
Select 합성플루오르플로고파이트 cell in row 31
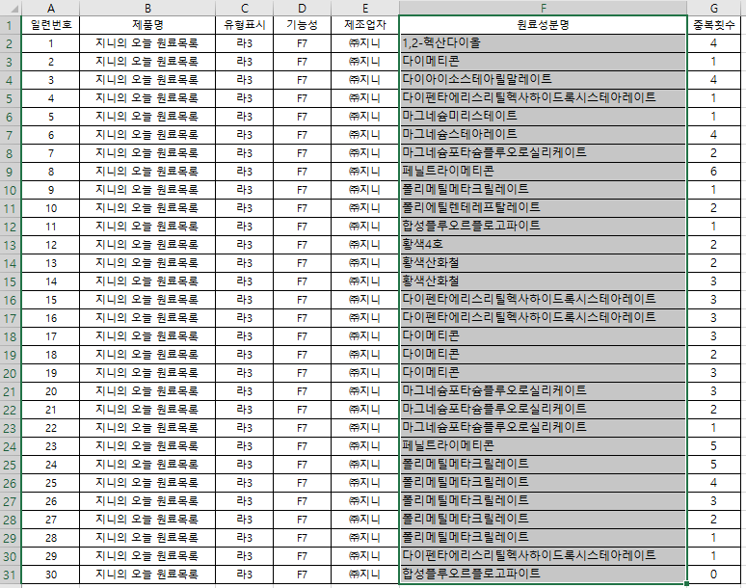point(544,575)
